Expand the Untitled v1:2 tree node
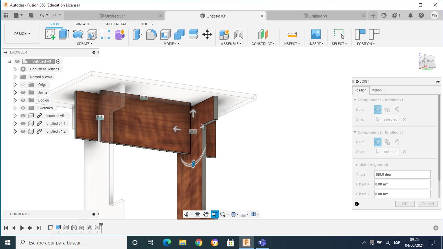The height and width of the screenshot is (249, 443). tap(15, 131)
